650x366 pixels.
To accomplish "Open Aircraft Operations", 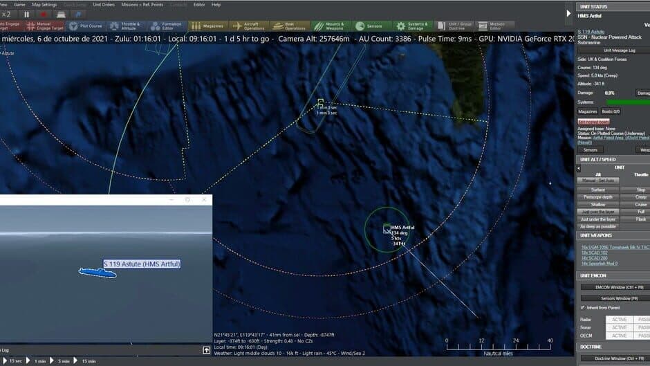I will tap(249, 26).
